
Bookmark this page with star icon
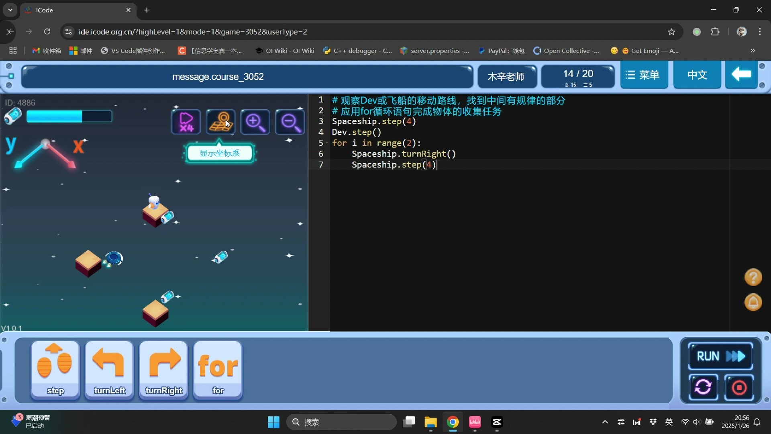pos(671,32)
